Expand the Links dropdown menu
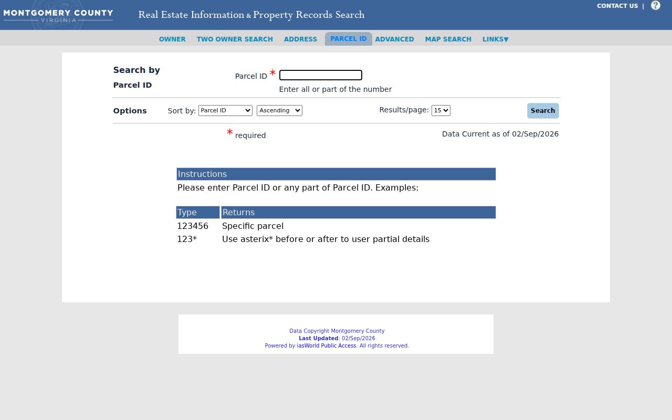 coord(495,39)
